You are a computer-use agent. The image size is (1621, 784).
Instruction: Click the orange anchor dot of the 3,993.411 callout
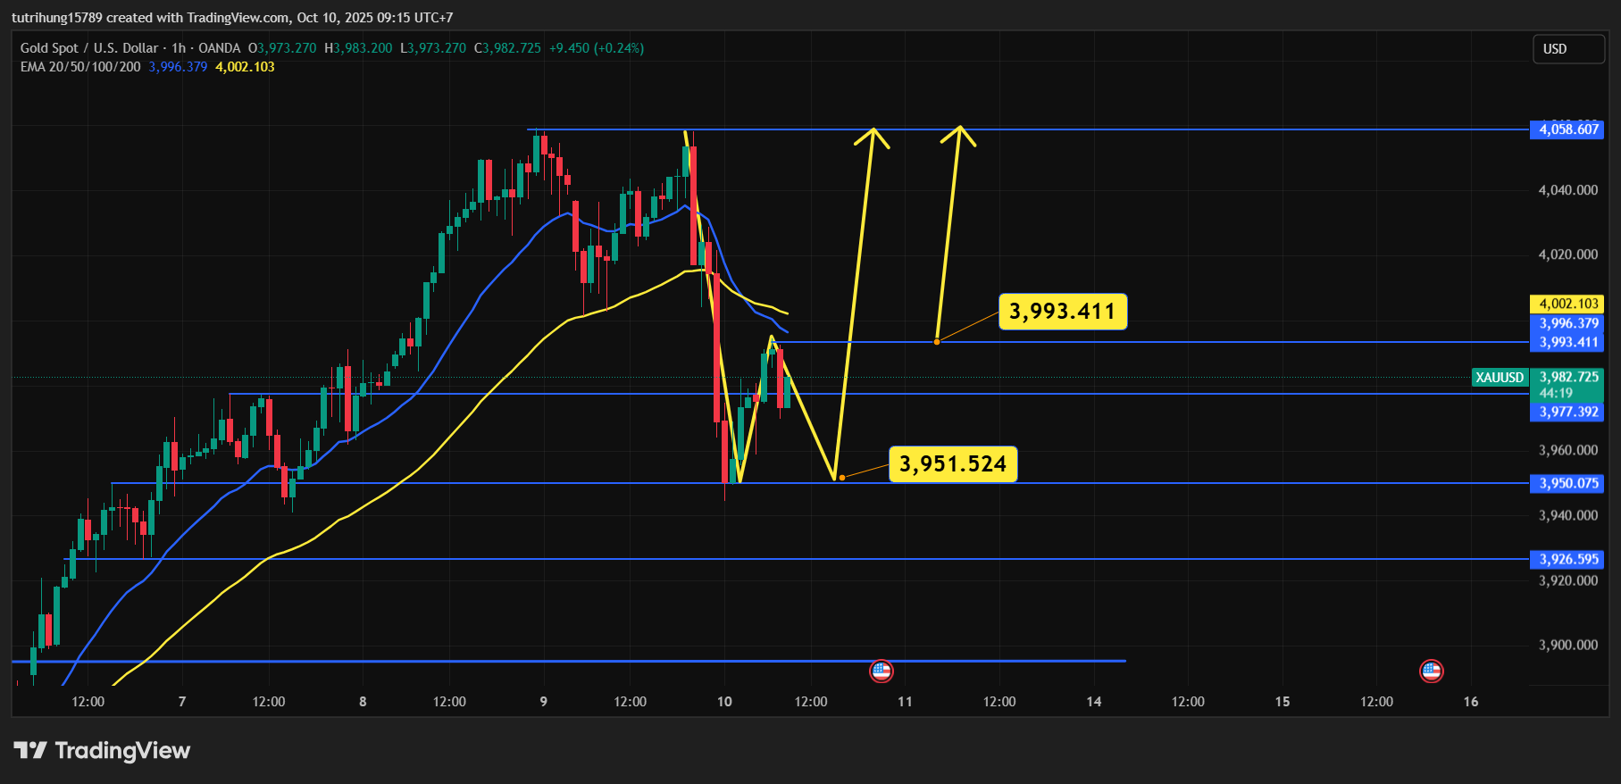(936, 342)
